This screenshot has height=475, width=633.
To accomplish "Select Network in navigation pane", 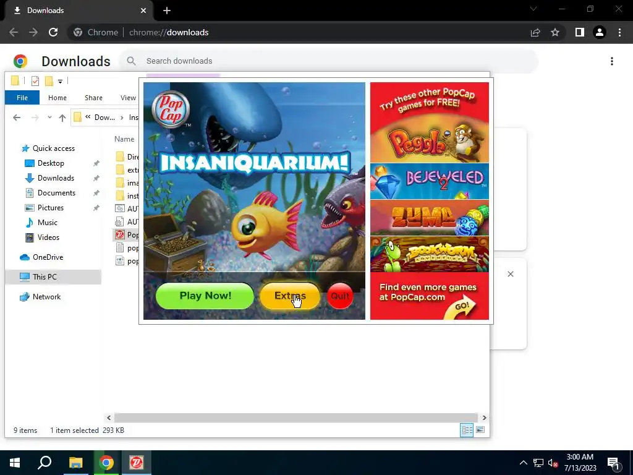I will 46,297.
